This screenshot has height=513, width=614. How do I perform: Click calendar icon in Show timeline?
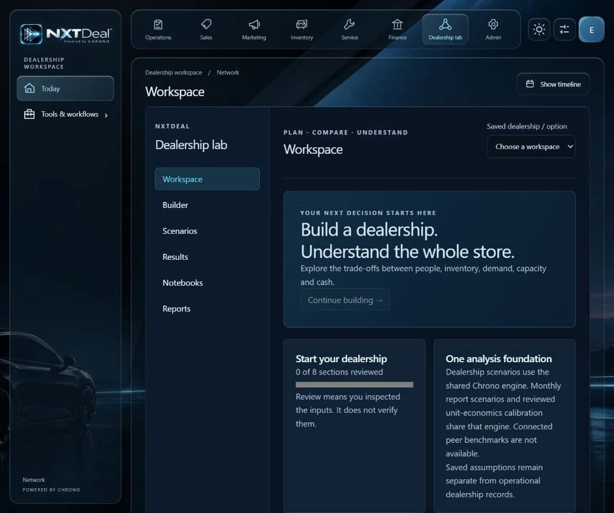[530, 84]
